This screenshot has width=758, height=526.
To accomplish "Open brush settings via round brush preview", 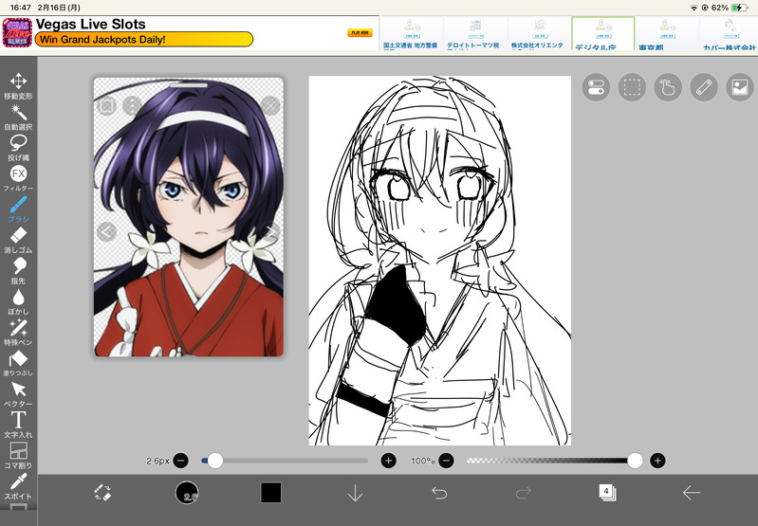I will click(x=187, y=493).
